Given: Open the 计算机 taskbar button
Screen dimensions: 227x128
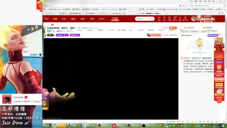Looking at the screenshot, I should [x=73, y=125].
